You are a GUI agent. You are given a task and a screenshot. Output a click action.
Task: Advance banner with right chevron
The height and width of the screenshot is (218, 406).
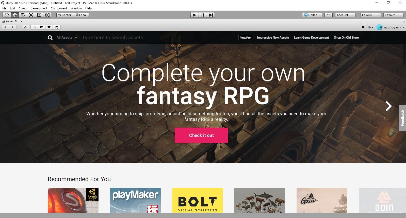pos(388,106)
